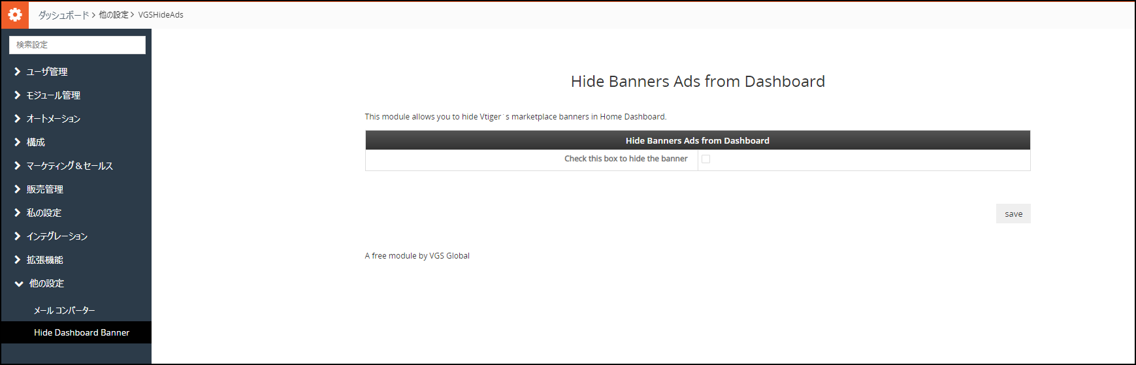The width and height of the screenshot is (1136, 365).
Task: Expand the 構成 sidebar section
Action: point(35,142)
